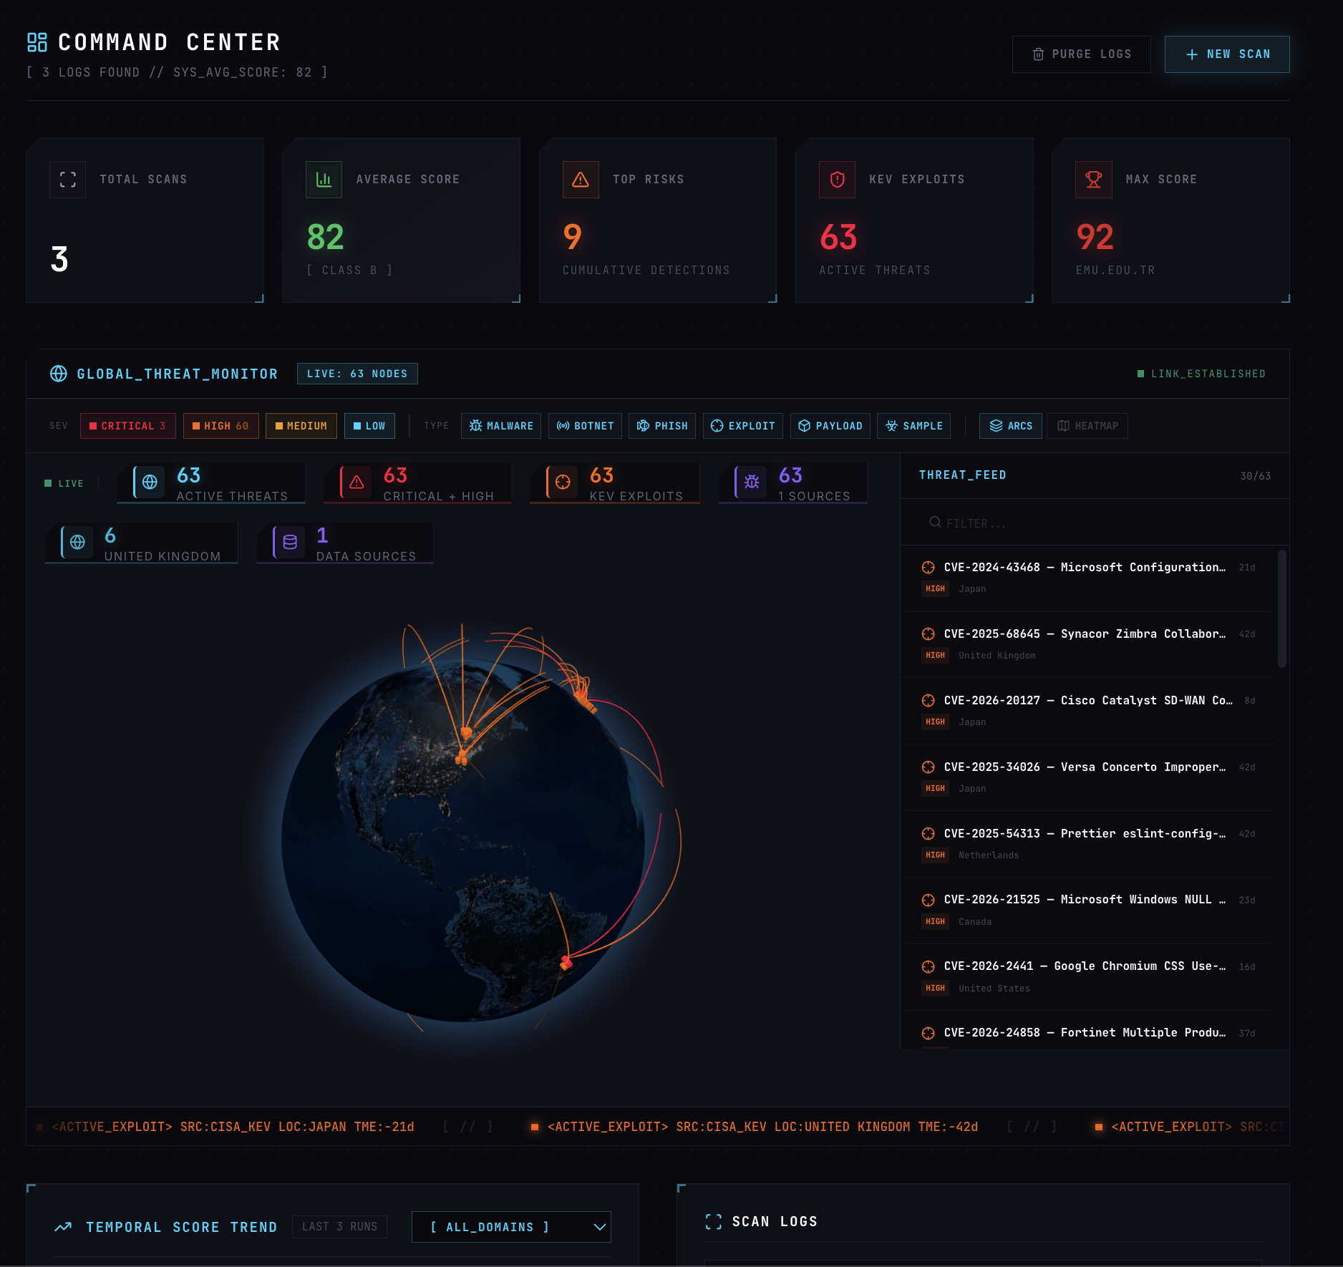Click the Total Scans frame icon
The height and width of the screenshot is (1267, 1343).
(x=68, y=180)
